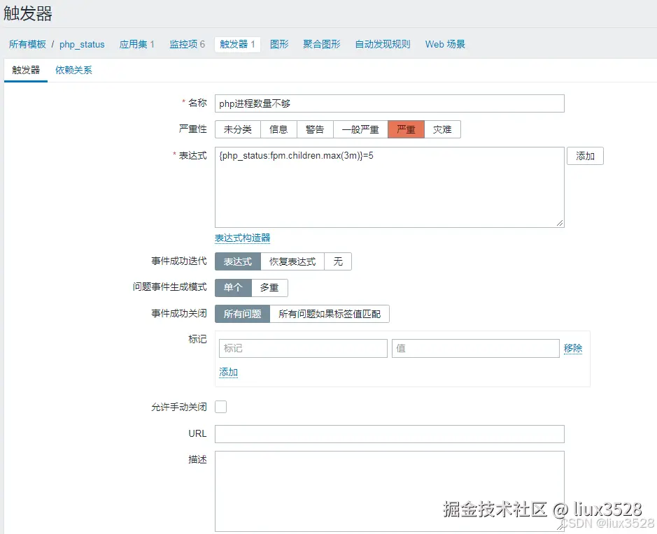
Task: Open the 应用集 1 page
Action: (x=136, y=44)
